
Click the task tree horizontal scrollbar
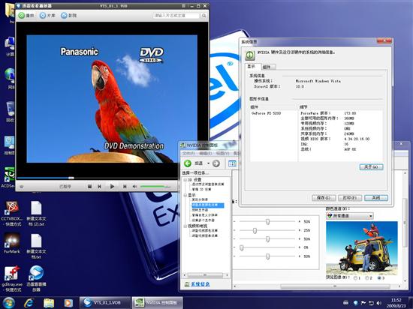206,275
